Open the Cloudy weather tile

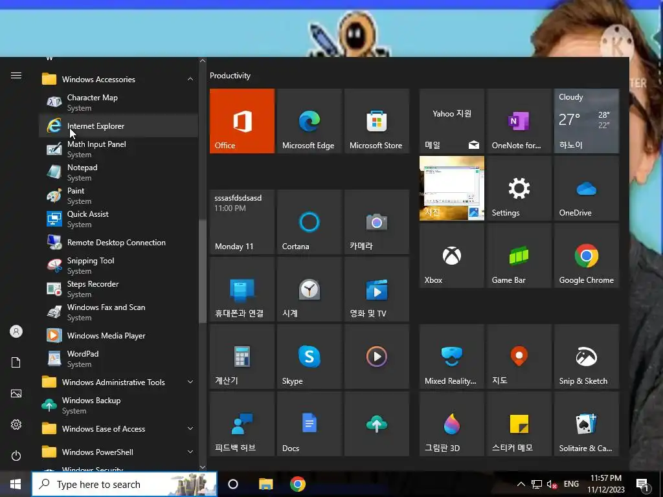(587, 121)
